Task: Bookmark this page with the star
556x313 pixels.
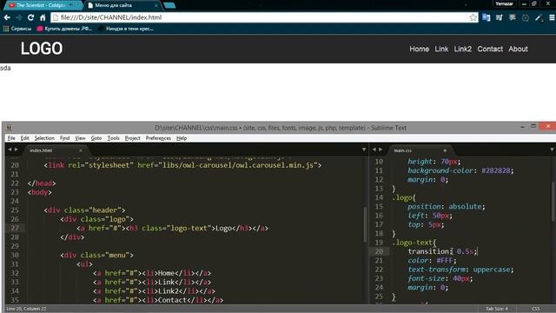Action: (x=473, y=17)
